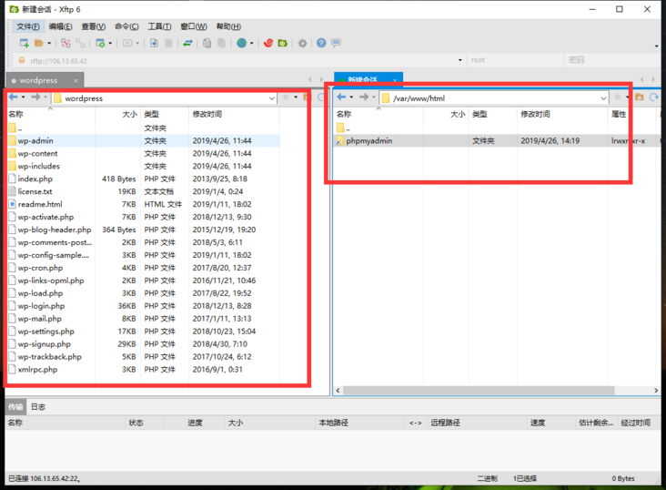Image resolution: width=666 pixels, height=490 pixels.
Task: Expand the Session Properties dropdown arrow
Action: (x=110, y=43)
